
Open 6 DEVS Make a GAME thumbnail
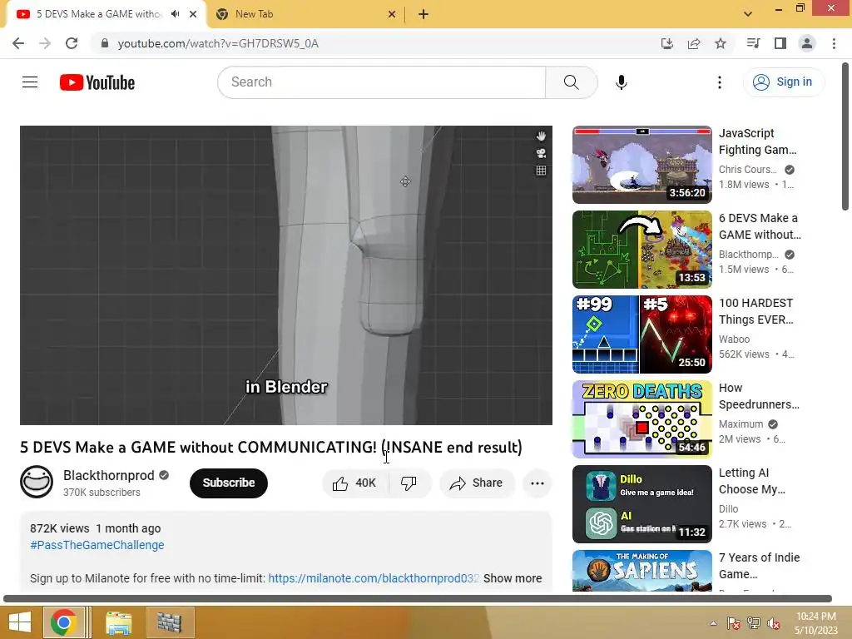click(x=641, y=250)
